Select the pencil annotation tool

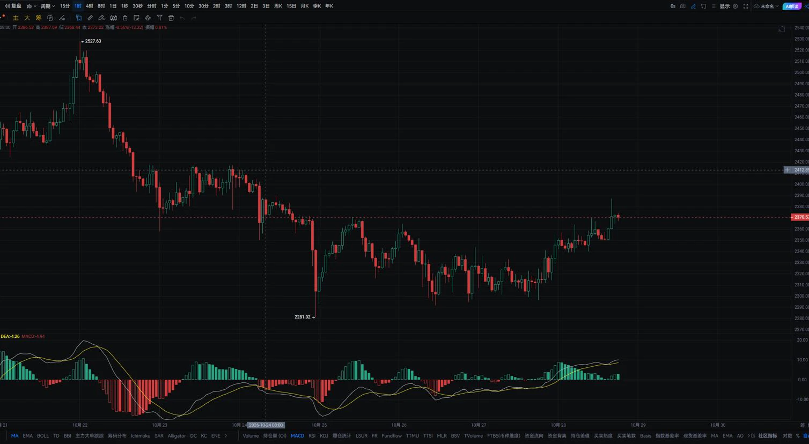(x=101, y=18)
